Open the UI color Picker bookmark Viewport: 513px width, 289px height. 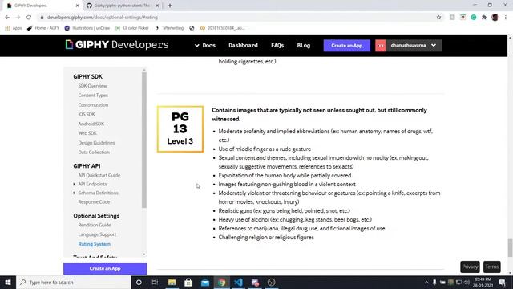click(x=132, y=28)
